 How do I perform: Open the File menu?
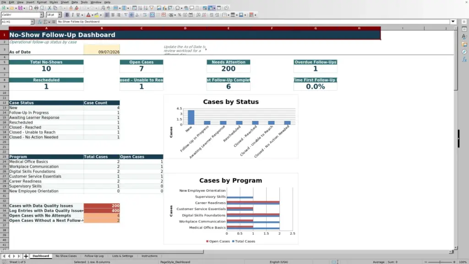tap(4, 2)
